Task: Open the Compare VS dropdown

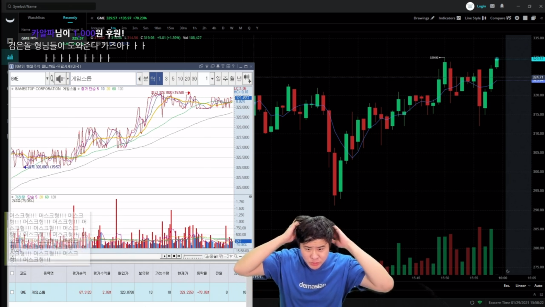Action: (x=501, y=18)
